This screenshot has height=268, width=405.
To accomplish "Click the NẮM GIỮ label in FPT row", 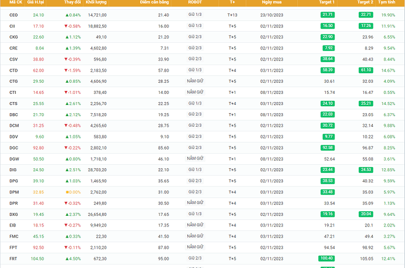I will (195, 247).
